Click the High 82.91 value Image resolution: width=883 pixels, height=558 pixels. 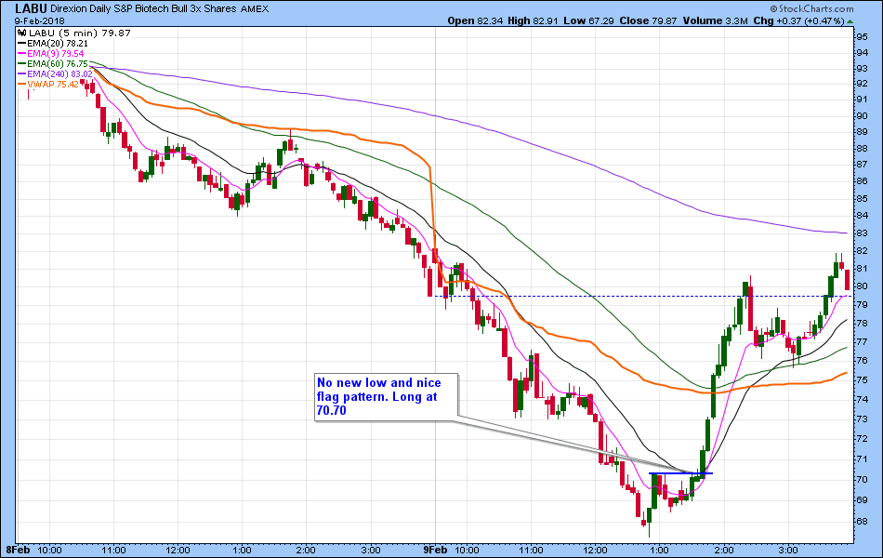(x=533, y=20)
